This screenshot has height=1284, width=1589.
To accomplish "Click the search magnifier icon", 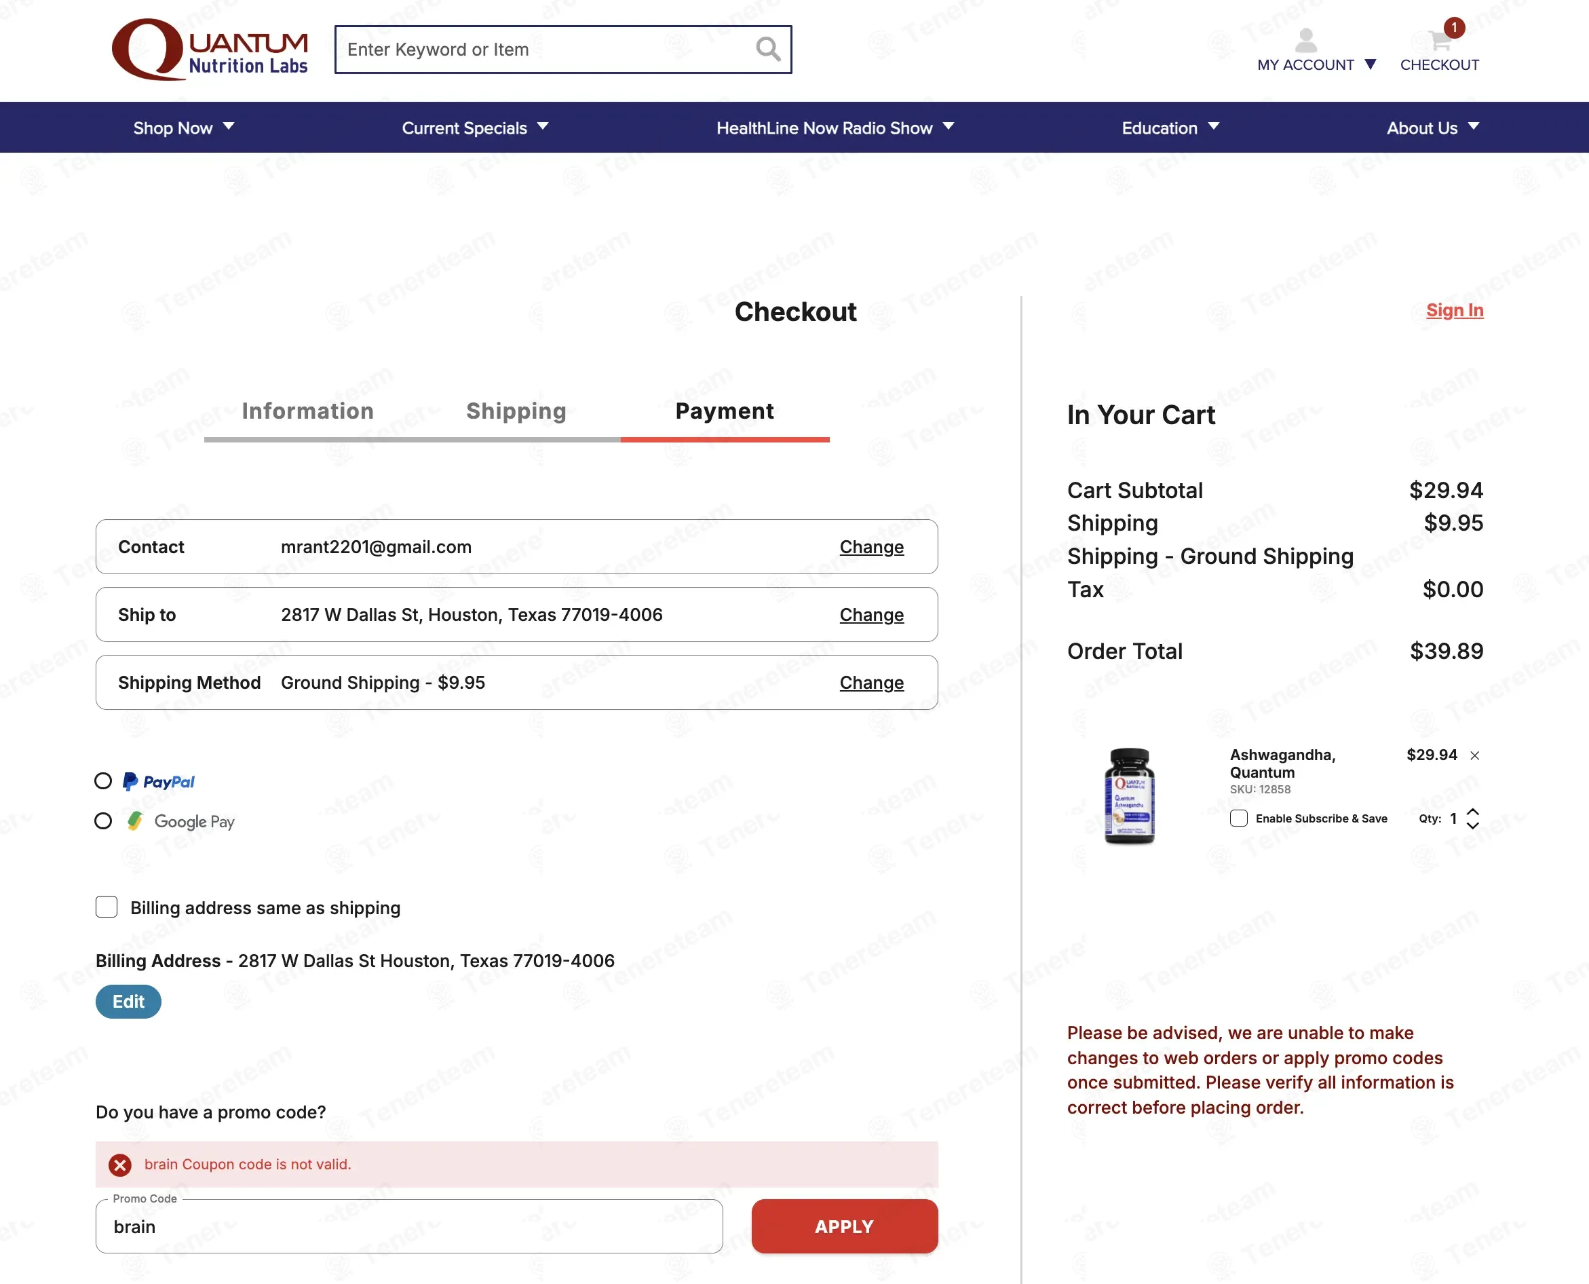I will click(768, 50).
